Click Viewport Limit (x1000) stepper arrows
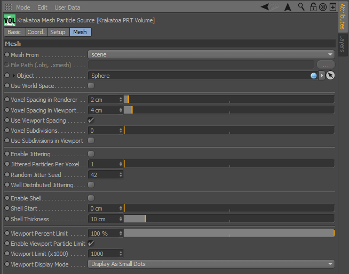The image size is (349, 274). 121,254
